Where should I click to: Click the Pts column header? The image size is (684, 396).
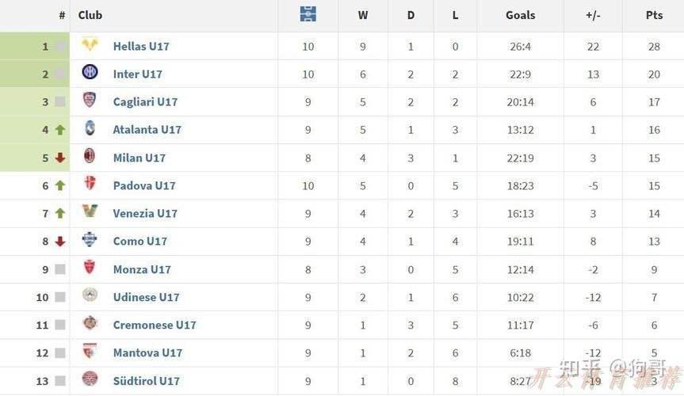tap(654, 15)
